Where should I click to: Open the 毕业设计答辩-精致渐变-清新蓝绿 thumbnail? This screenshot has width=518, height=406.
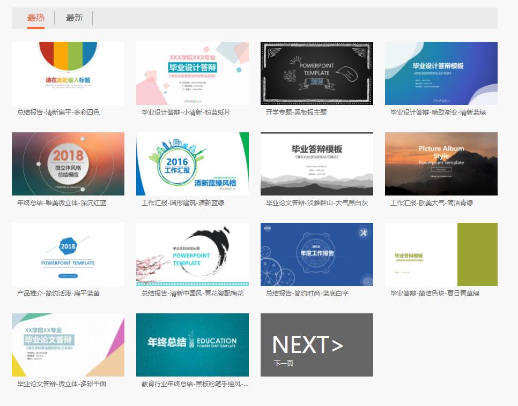coord(441,73)
